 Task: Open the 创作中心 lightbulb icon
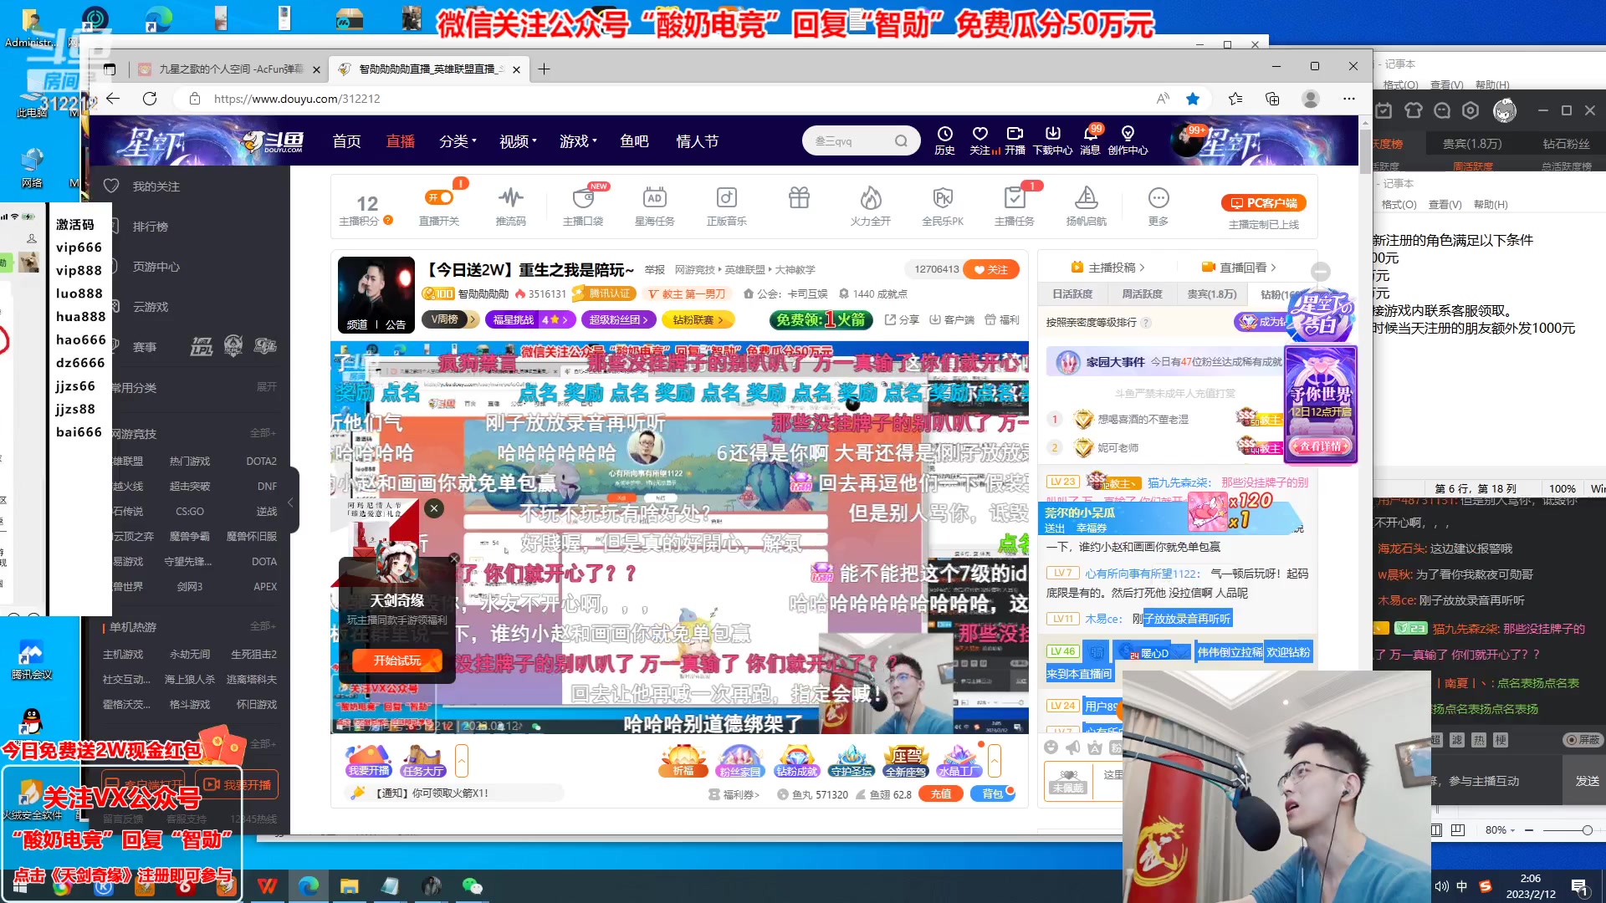click(x=1128, y=140)
